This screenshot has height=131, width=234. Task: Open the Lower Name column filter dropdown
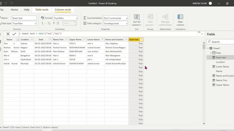click(102, 40)
